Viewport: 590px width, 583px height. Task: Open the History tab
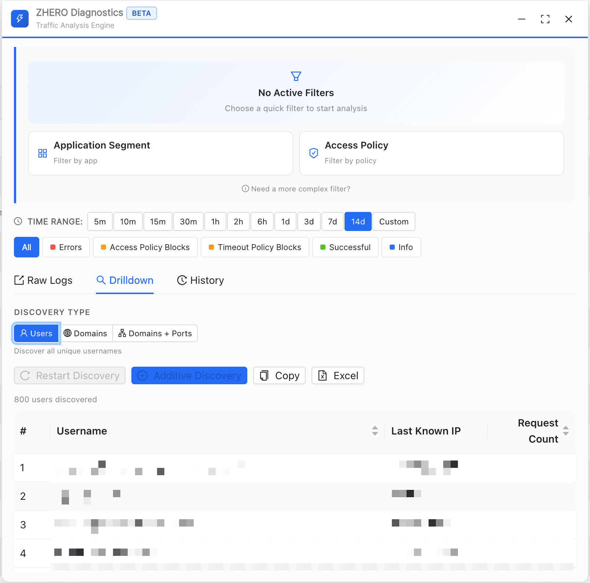click(x=200, y=280)
